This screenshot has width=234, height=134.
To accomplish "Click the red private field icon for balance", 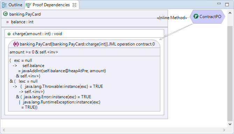I will click(7, 22).
